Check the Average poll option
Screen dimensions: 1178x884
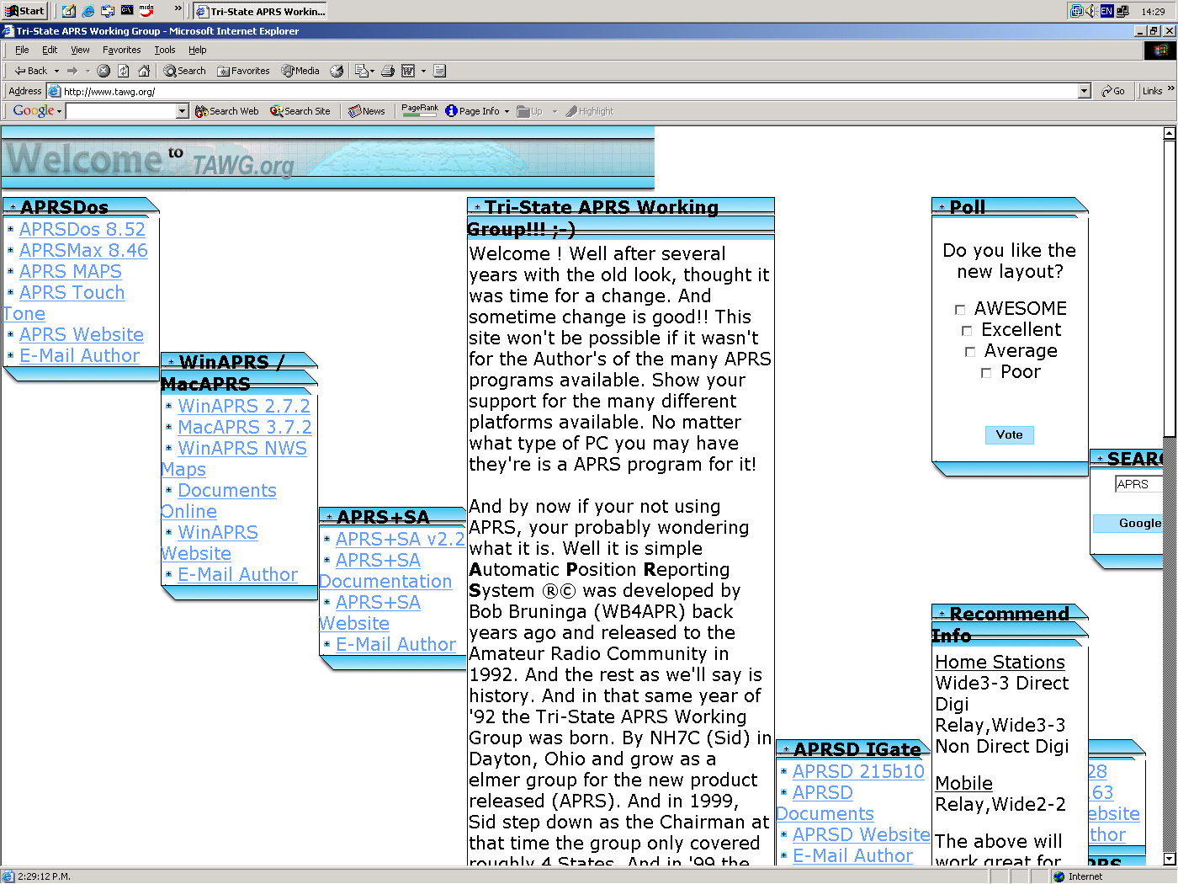pyautogui.click(x=970, y=352)
